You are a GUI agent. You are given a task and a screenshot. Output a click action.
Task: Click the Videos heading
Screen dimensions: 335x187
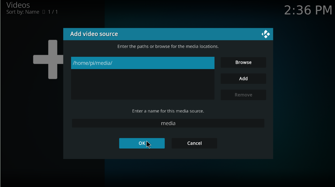point(18,5)
